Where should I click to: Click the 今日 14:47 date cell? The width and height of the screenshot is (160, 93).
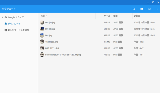point(138,48)
